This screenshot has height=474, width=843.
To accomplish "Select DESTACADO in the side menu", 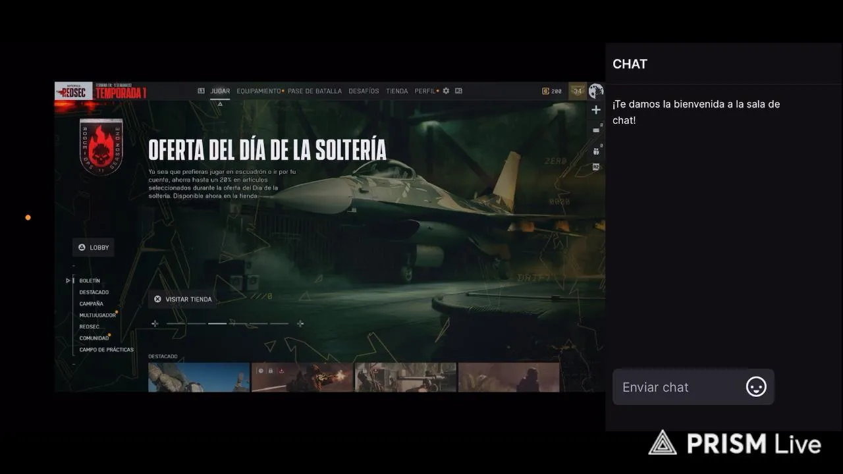I will coord(94,292).
